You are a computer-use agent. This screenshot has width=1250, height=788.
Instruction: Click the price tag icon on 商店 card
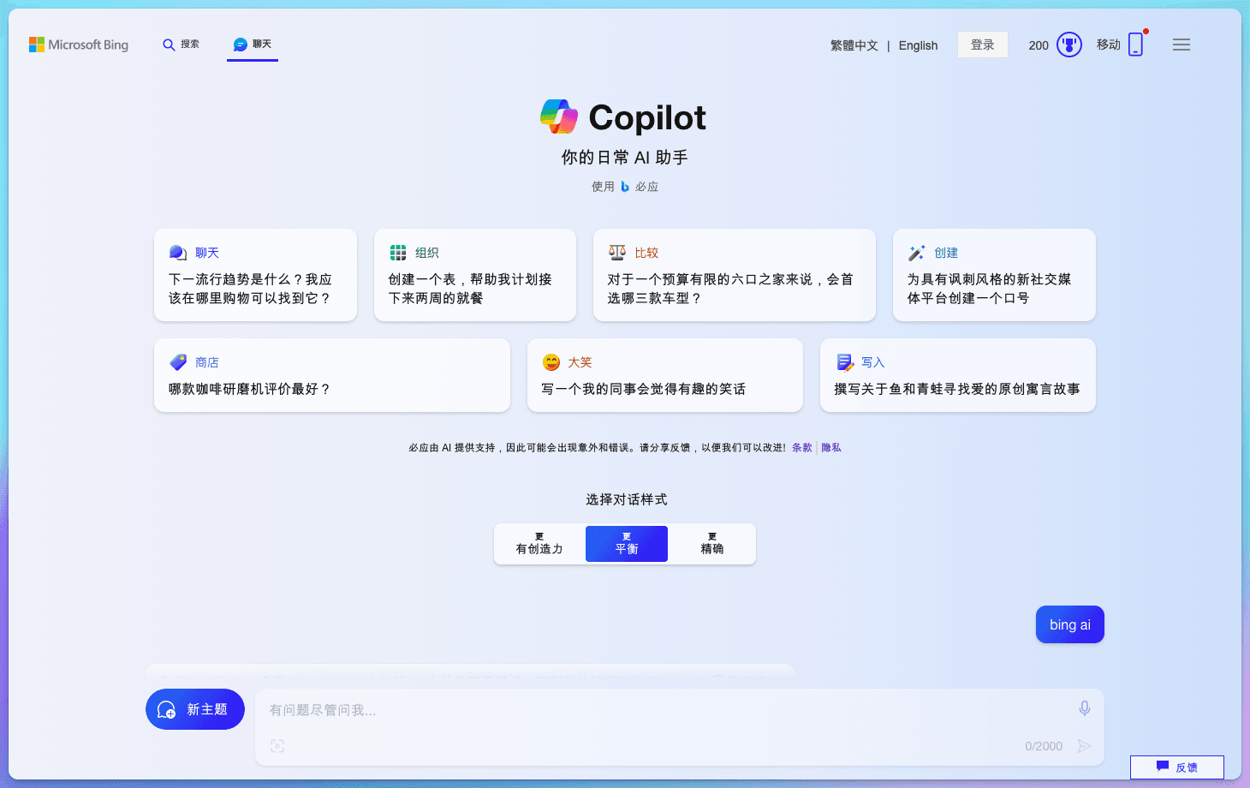178,362
